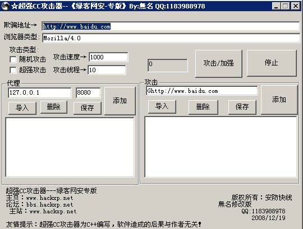The width and height of the screenshot is (303, 229).
Task: Click 保存 button in 代理 group
Action: click(x=88, y=108)
